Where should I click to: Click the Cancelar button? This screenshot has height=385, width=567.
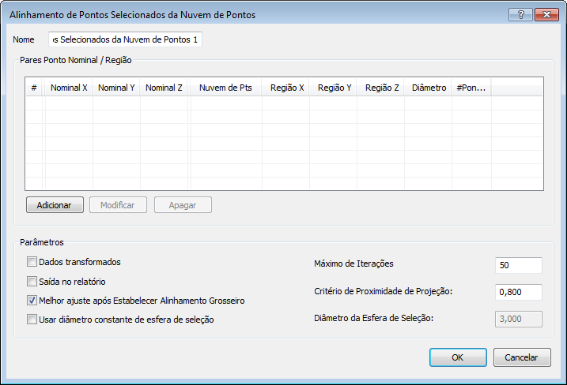[521, 357]
